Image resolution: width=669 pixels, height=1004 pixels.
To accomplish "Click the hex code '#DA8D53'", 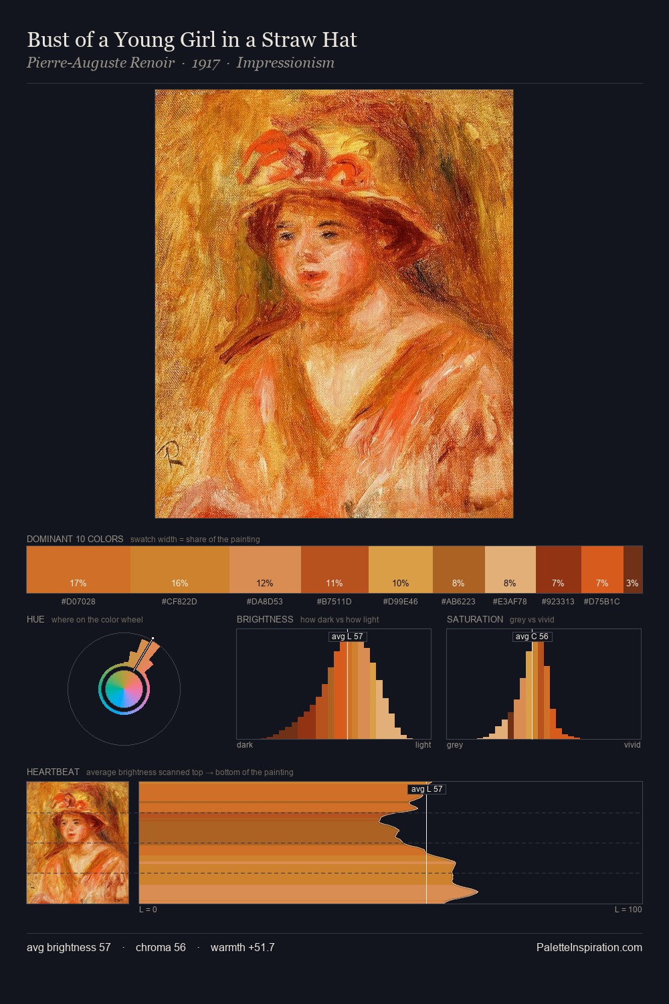I will coord(265,602).
